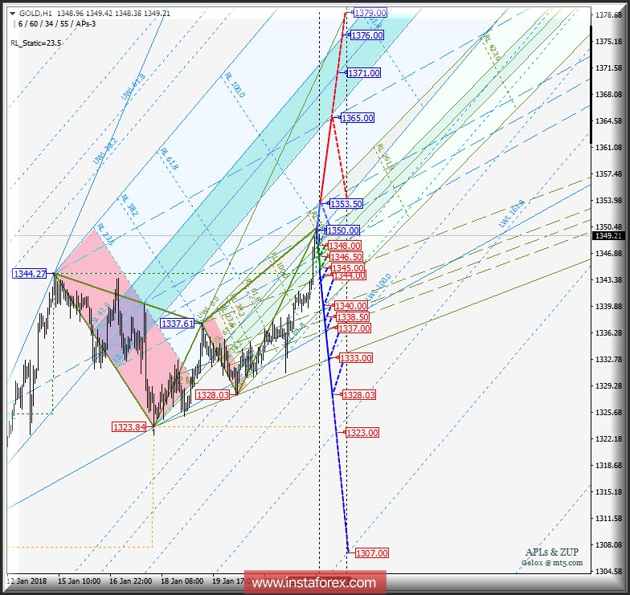This screenshot has height=595, width=630.
Task: Click the 1304.58 value on price axis
Action: [608, 572]
